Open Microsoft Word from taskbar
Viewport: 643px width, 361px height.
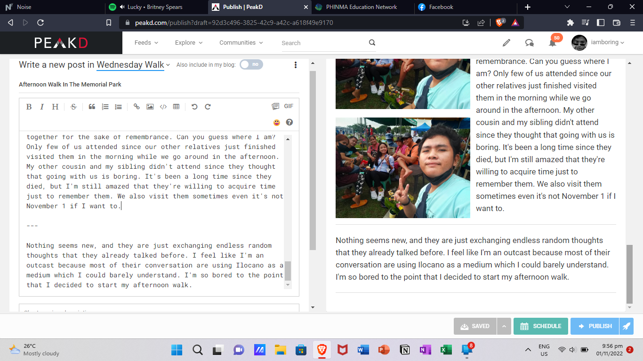(363, 350)
